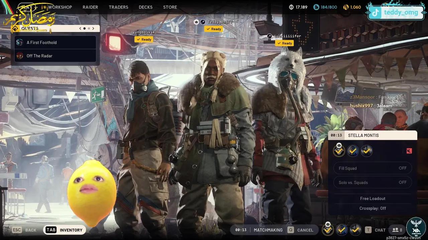Go to next page of Quests panel
This screenshot has height=240, width=428.
click(x=93, y=29)
